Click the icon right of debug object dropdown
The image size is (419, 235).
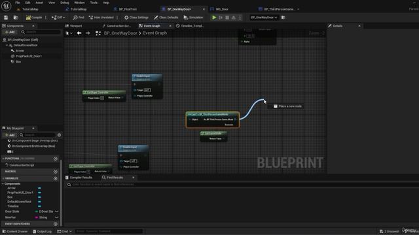tap(283, 18)
